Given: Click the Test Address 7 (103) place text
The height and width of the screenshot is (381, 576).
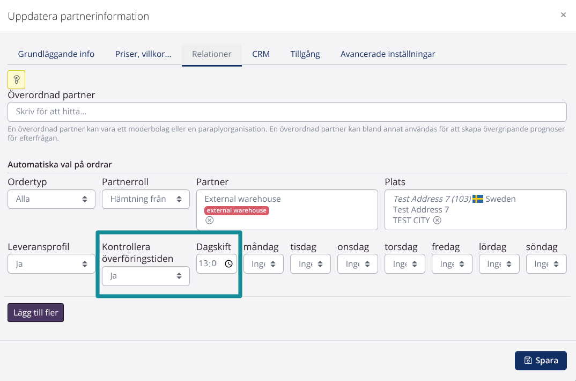Looking at the screenshot, I should (x=432, y=199).
